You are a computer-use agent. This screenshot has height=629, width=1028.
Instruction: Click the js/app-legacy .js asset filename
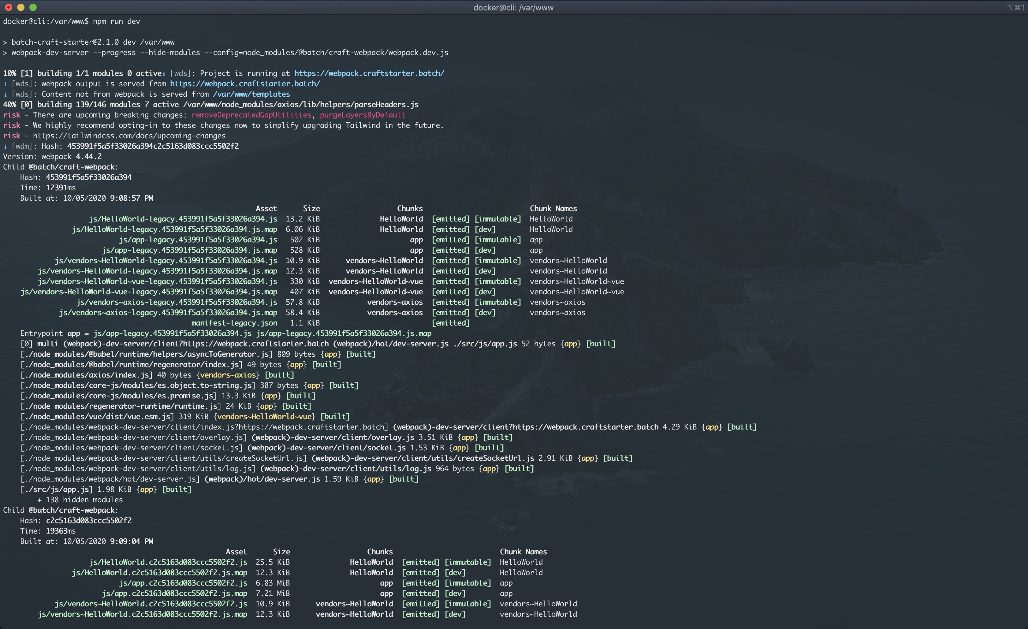click(198, 240)
